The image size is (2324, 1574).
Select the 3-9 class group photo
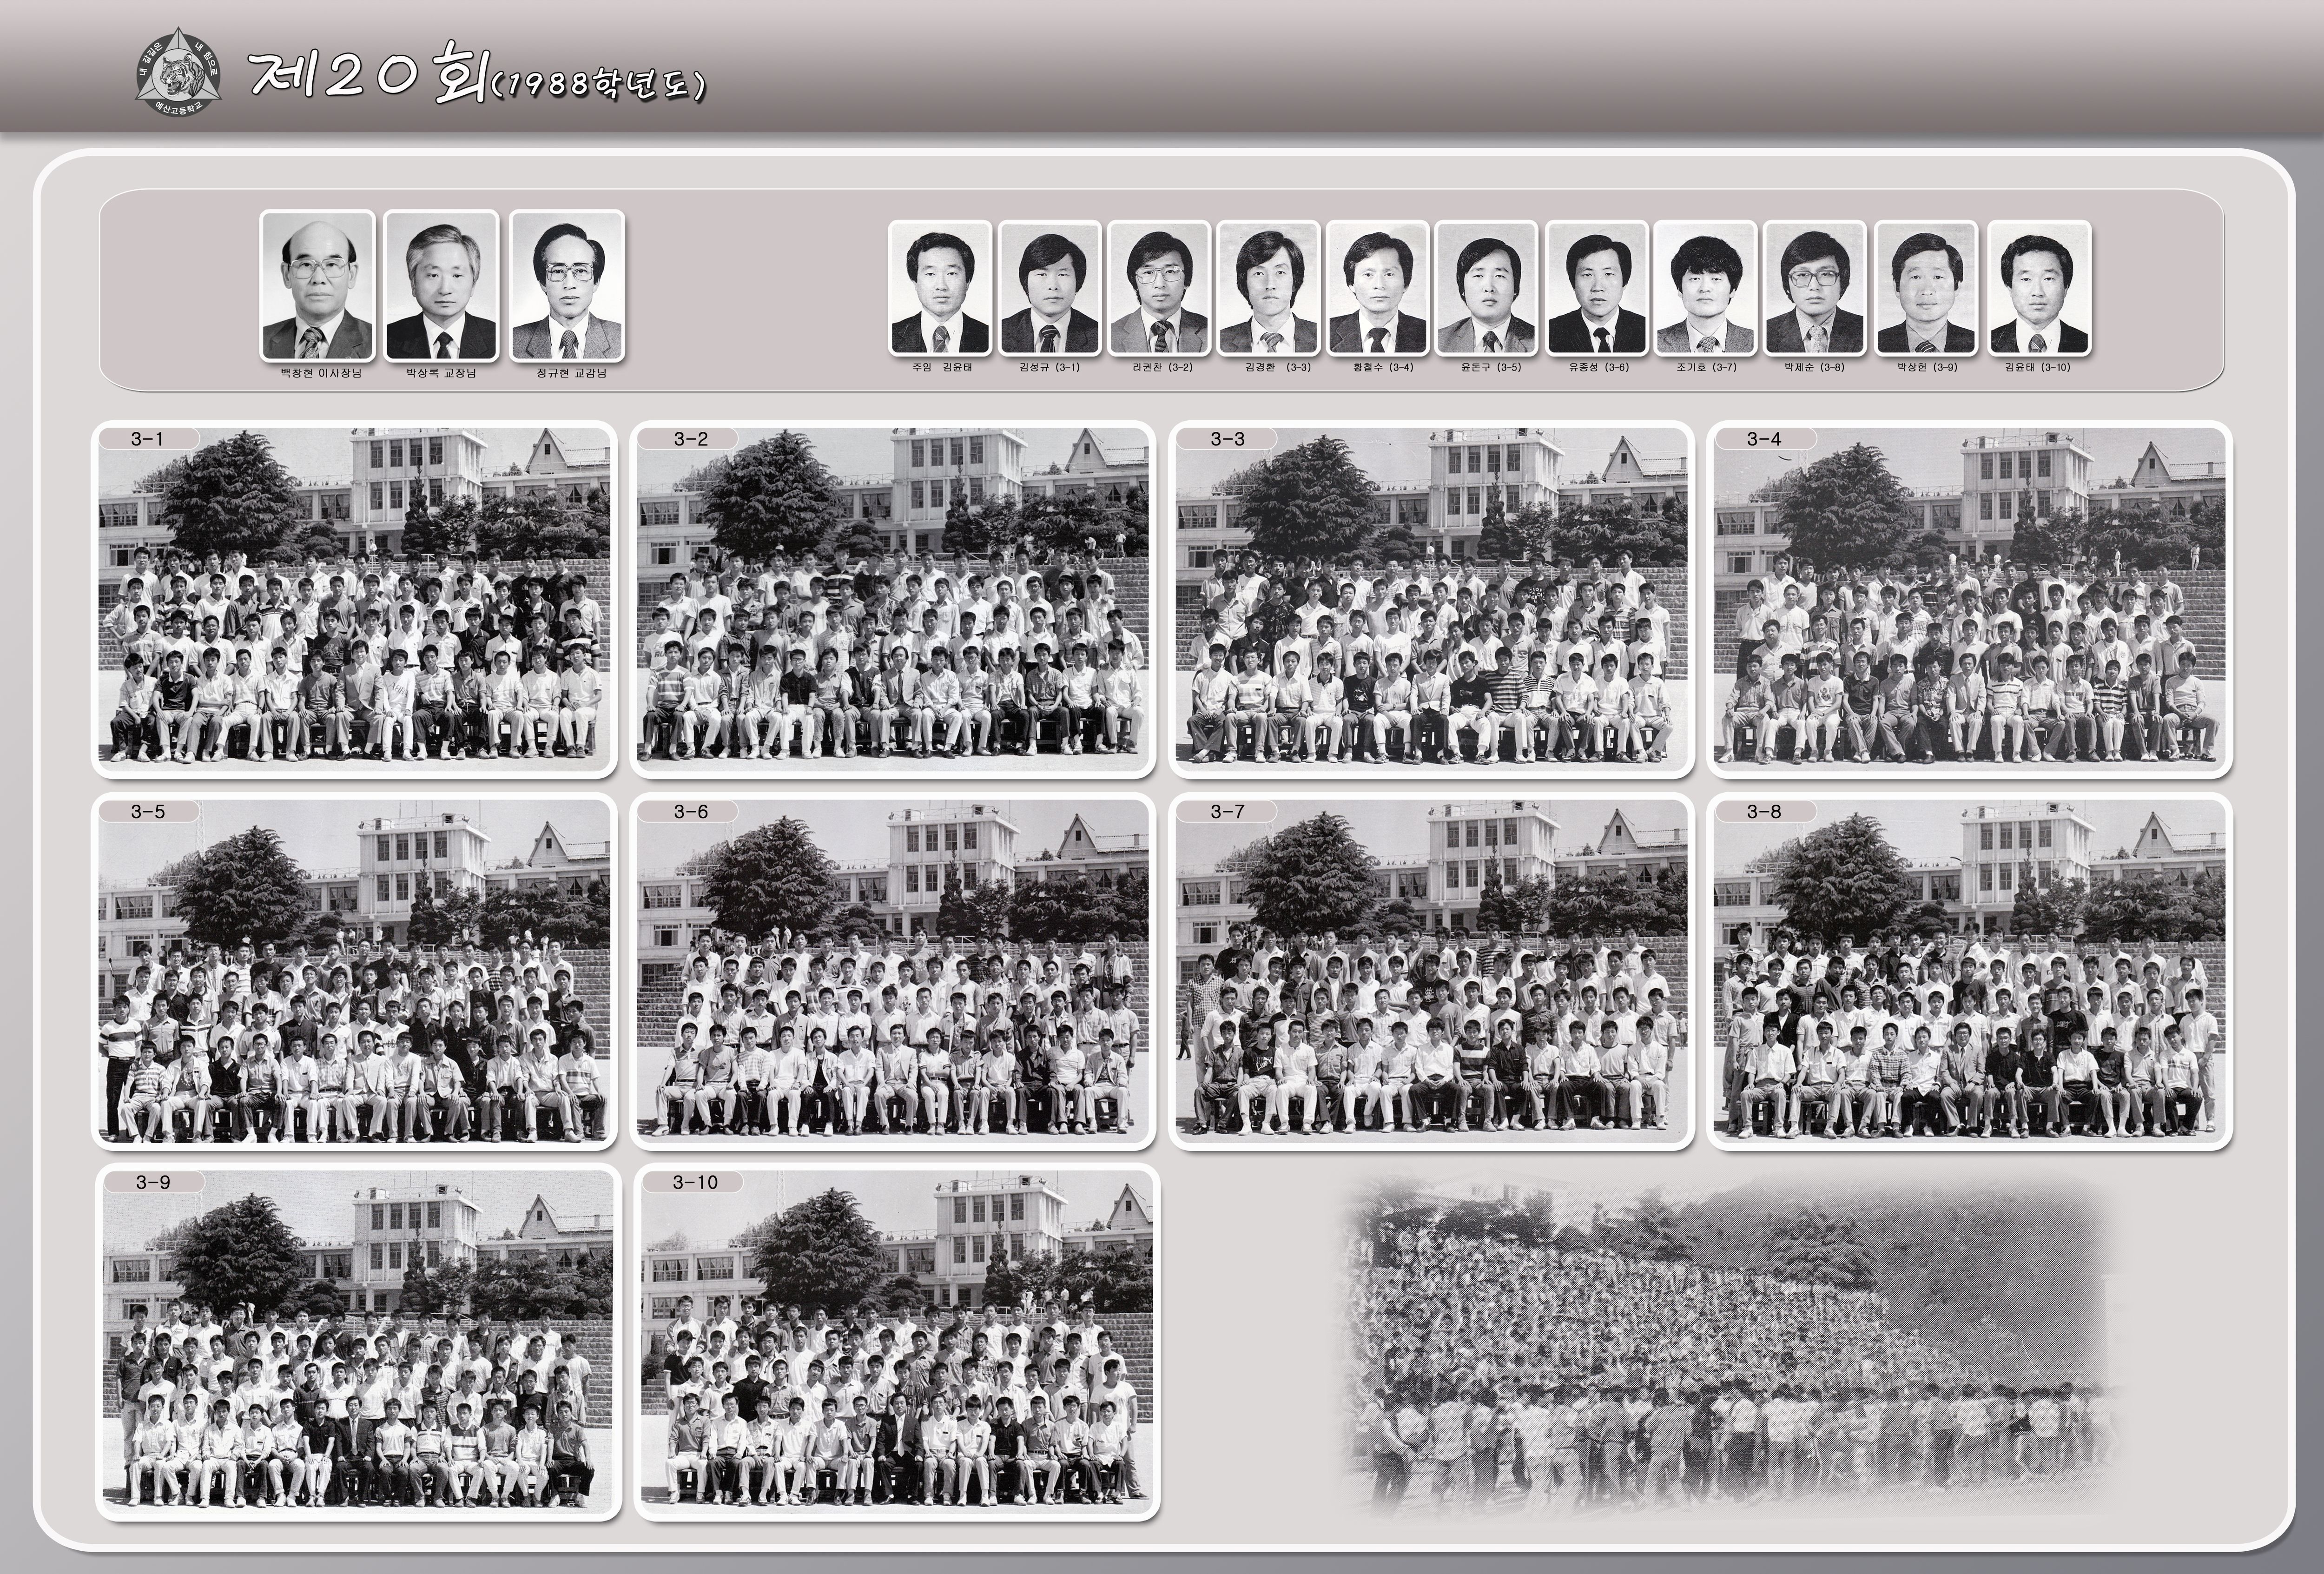click(x=358, y=1343)
